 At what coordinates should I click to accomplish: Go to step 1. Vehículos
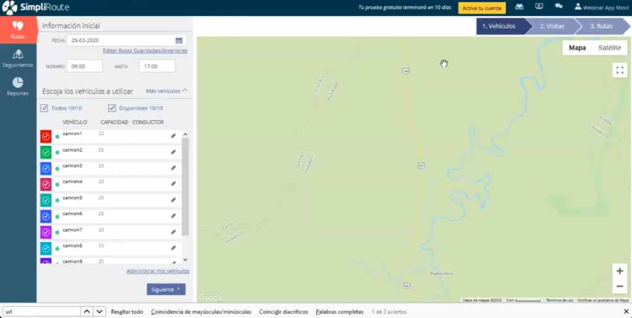pyautogui.click(x=501, y=26)
